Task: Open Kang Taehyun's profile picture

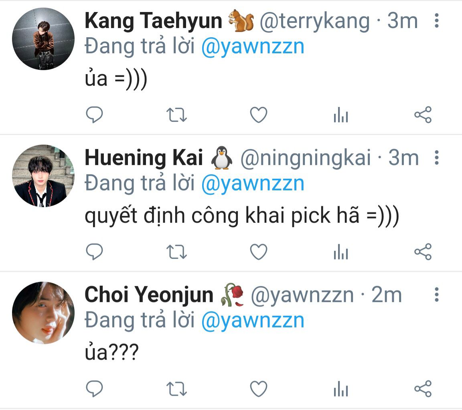Action: tap(43, 39)
